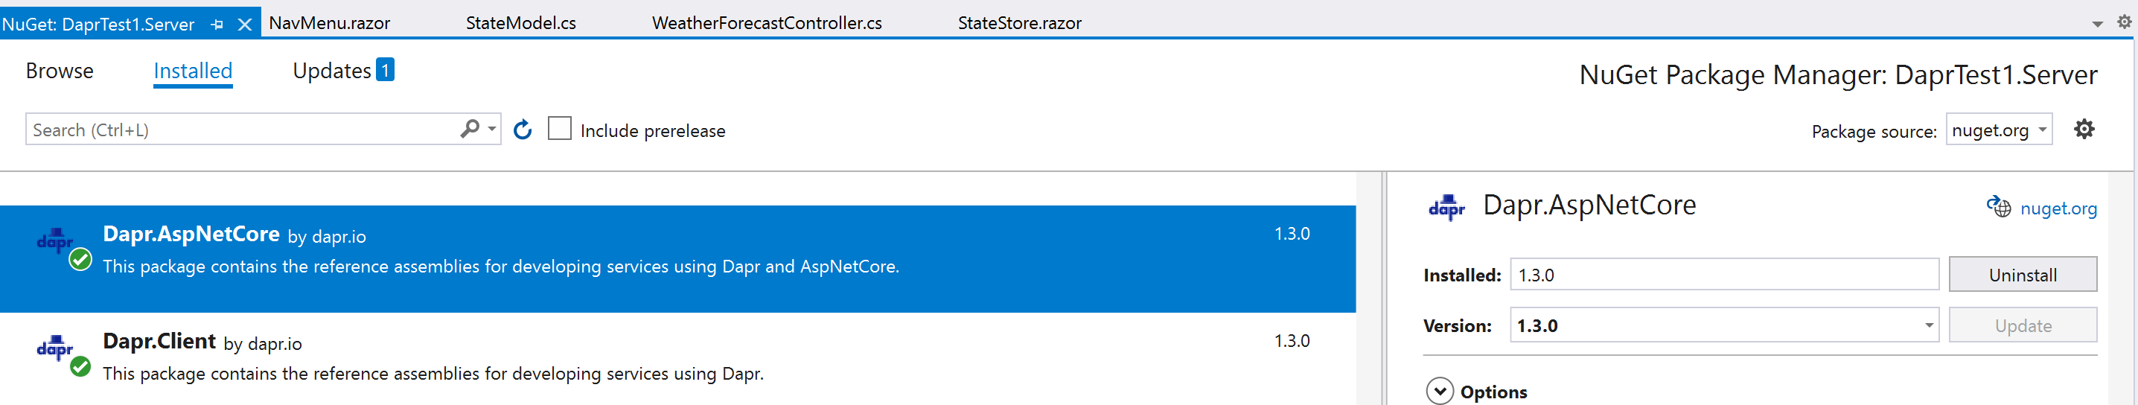
Task: Open the Version 1.3.0 dropdown
Action: tap(1724, 325)
